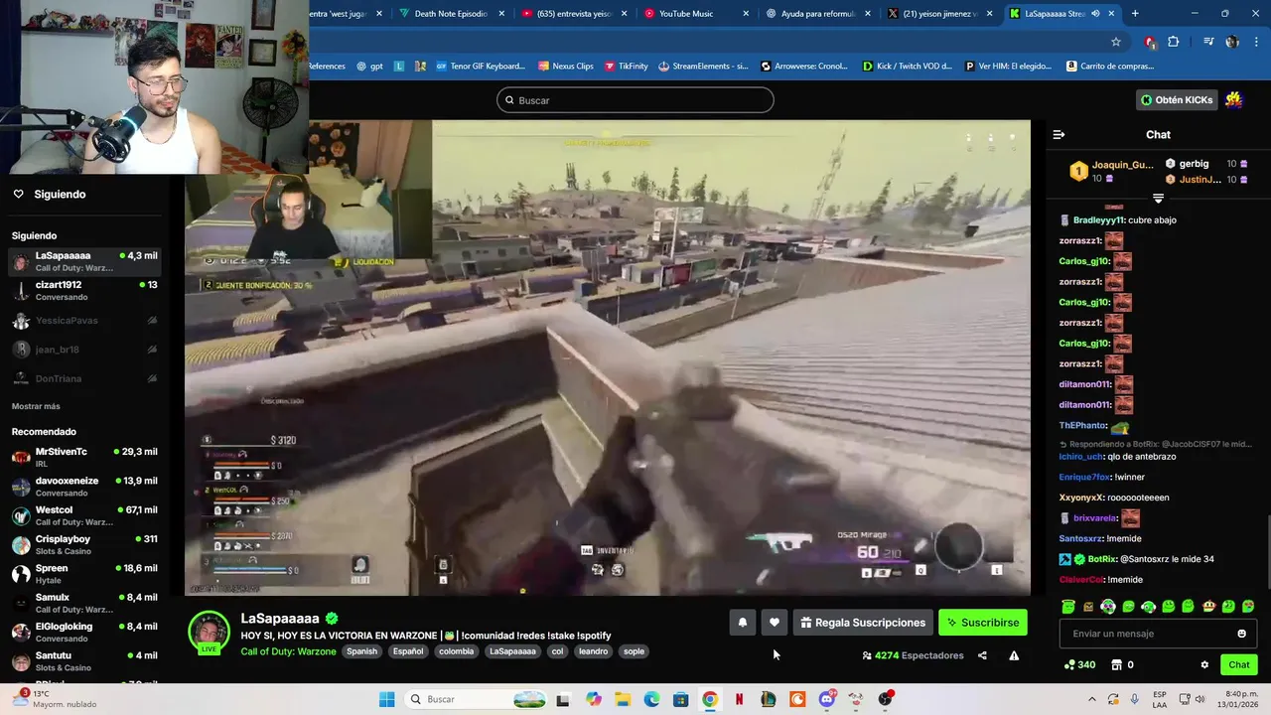The width and height of the screenshot is (1271, 715).
Task: Expand the list with Mostrar más
Action: point(36,406)
